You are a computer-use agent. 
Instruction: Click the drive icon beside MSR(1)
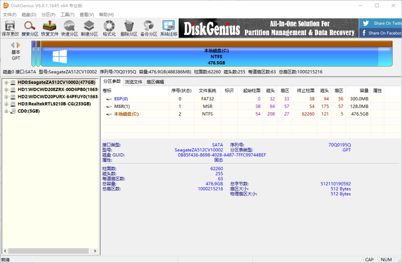(x=109, y=107)
